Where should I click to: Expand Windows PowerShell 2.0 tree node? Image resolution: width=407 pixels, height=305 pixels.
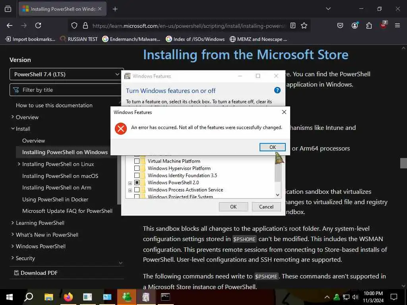pyautogui.click(x=130, y=183)
